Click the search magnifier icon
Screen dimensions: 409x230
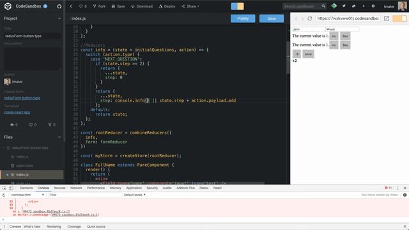pyautogui.click(x=323, y=6)
